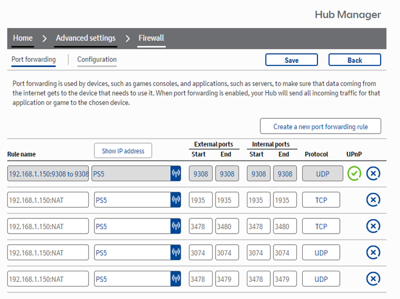Open Advanced settings breadcrumb link
The image size is (400, 299).
click(85, 38)
